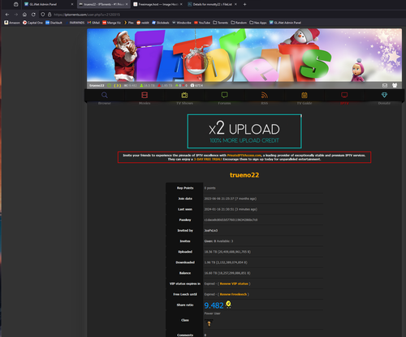Screen dimensions: 406x337
Task: Open the reddit bookmark
Action: (143, 23)
